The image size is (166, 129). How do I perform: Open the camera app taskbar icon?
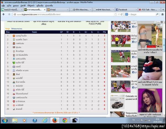point(75,120)
